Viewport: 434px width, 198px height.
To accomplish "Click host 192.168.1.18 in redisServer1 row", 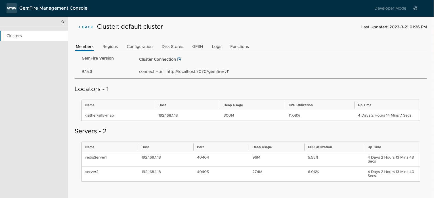I will tap(151, 157).
